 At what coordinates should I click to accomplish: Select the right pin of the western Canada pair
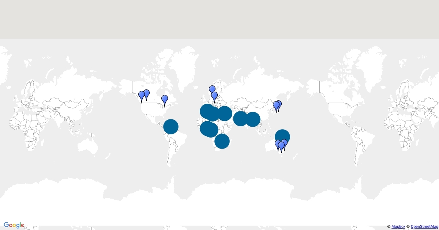click(x=146, y=93)
